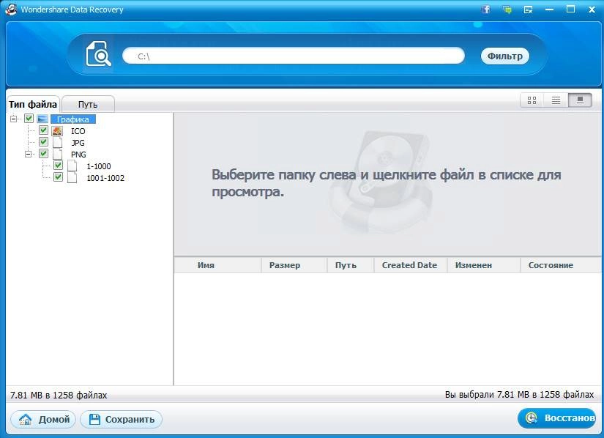Click the Wondershare Data Recovery app logo
Image resolution: width=604 pixels, height=438 pixels.
[x=11, y=10]
